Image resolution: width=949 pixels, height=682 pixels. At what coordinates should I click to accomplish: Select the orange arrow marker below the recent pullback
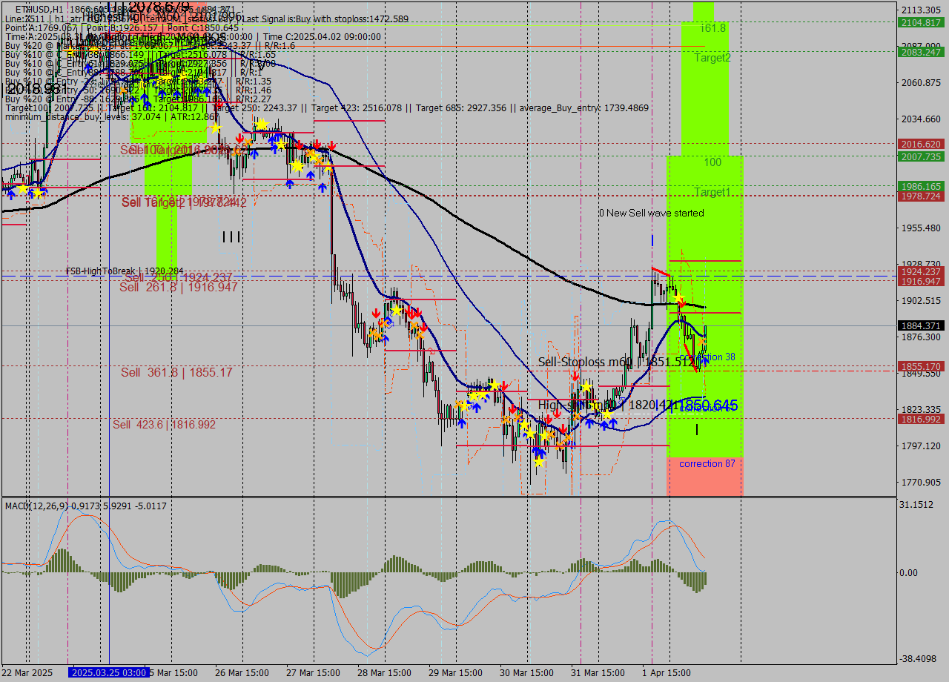(702, 342)
